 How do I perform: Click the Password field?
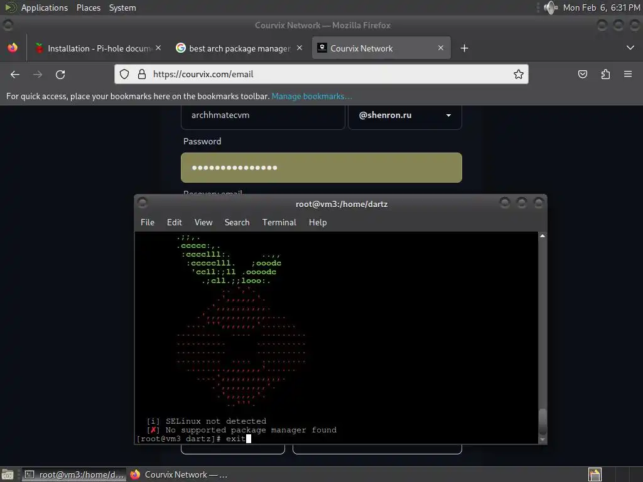(321, 168)
